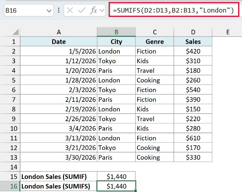Click Tokyo in row 3
This screenshot has height=192, width=242.
(x=116, y=61)
